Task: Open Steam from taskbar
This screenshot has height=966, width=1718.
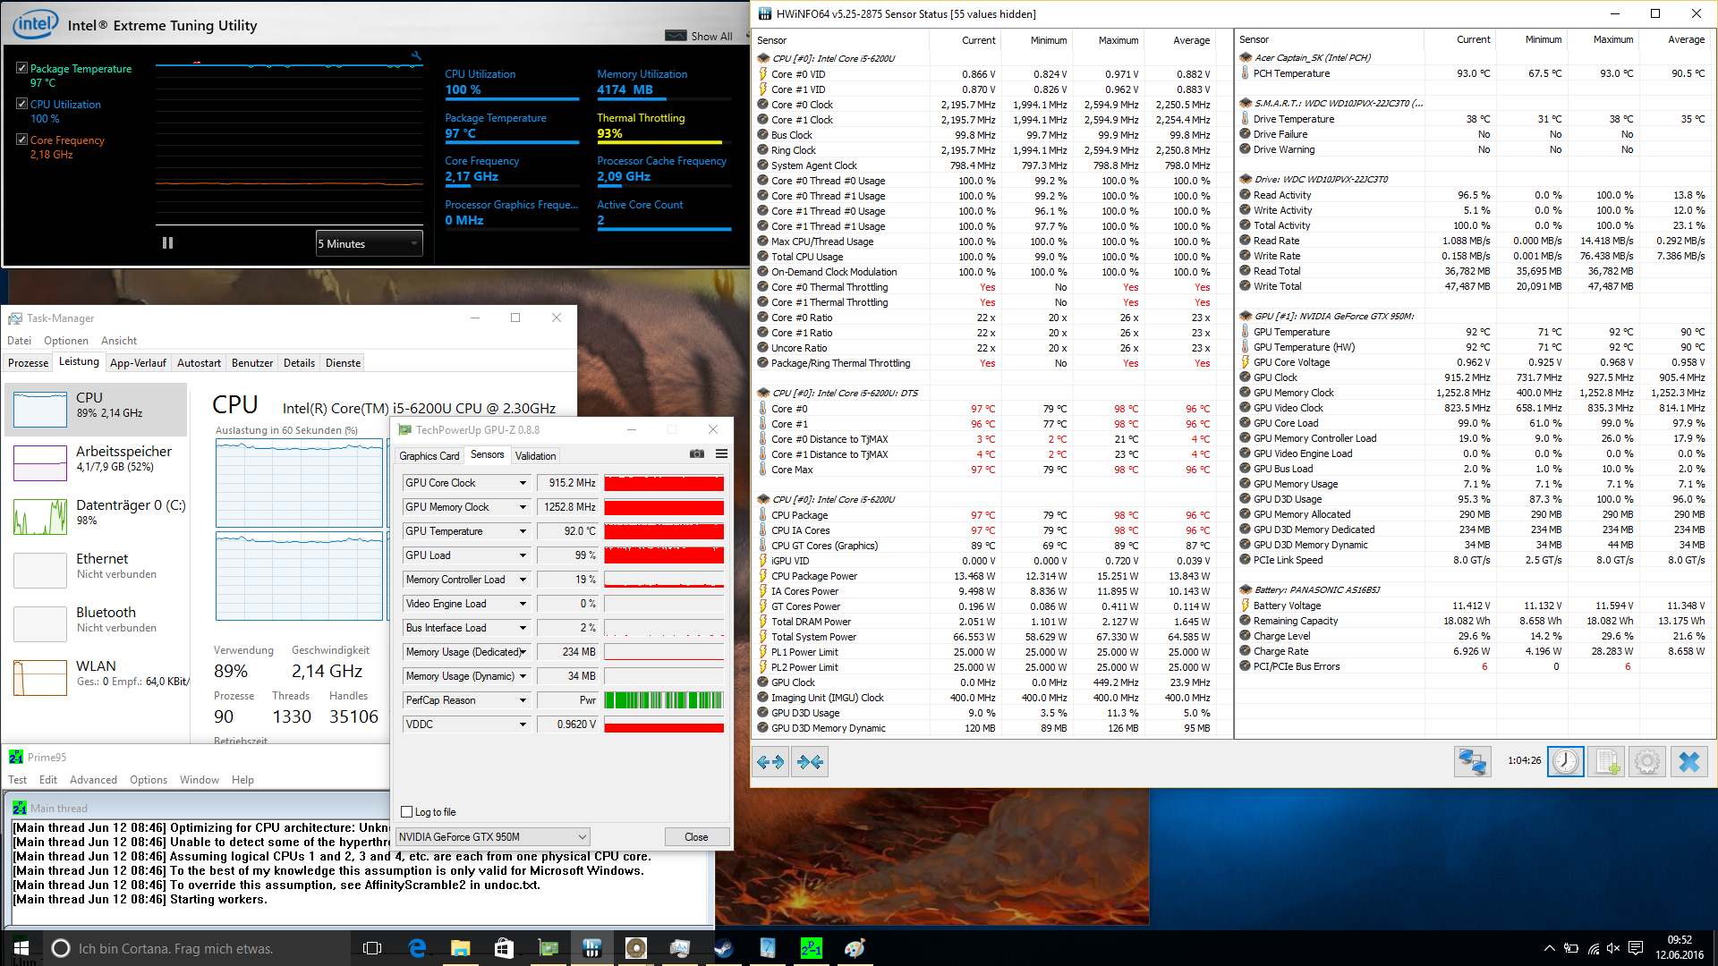Action: pyautogui.click(x=724, y=948)
